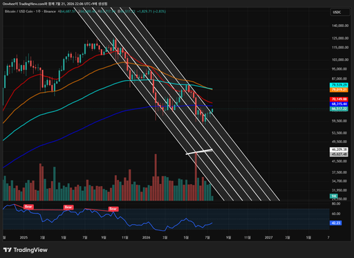Click the 11월 label just before 2027
The image size is (354, 258).
[248, 237]
